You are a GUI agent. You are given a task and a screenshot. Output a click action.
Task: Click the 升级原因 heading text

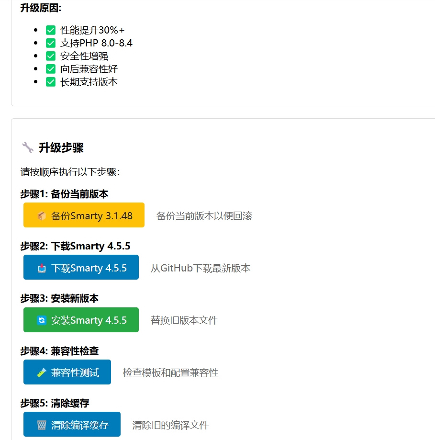pyautogui.click(x=41, y=8)
